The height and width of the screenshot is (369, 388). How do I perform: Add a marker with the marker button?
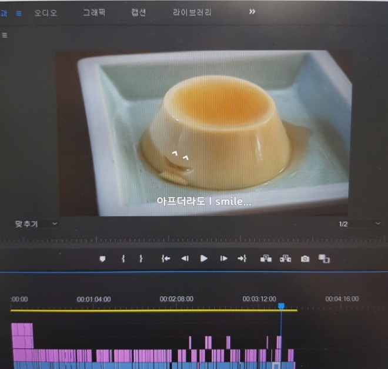pos(102,259)
